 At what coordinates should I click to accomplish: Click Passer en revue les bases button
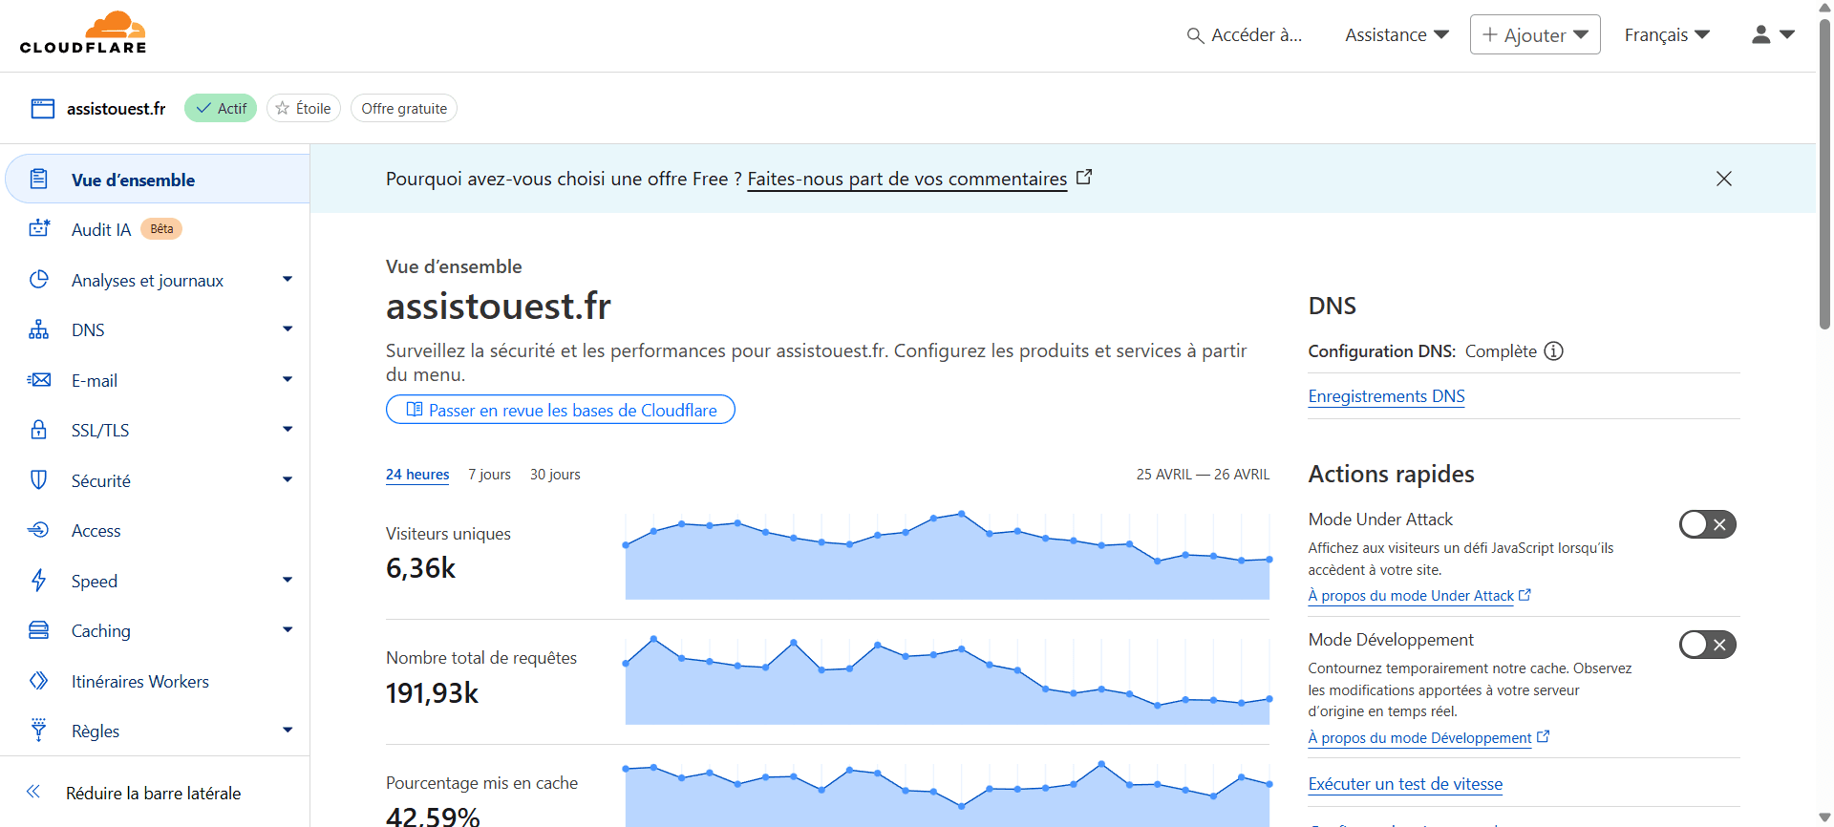[561, 410]
